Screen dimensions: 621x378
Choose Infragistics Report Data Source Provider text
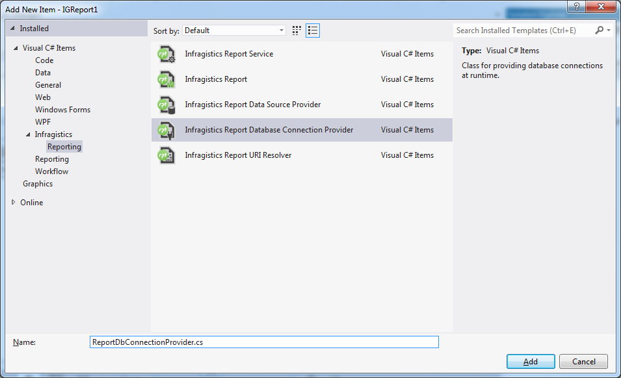point(253,105)
